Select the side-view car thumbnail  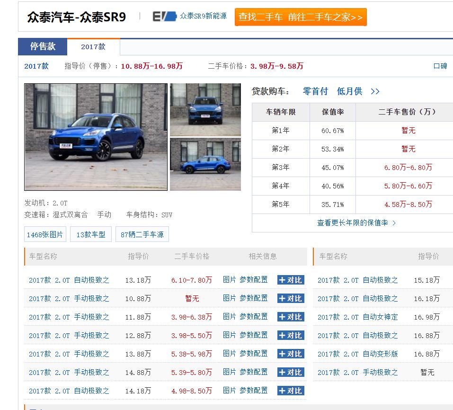tap(205, 164)
